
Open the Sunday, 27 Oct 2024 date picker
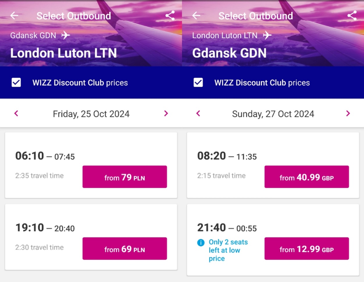[x=273, y=114]
